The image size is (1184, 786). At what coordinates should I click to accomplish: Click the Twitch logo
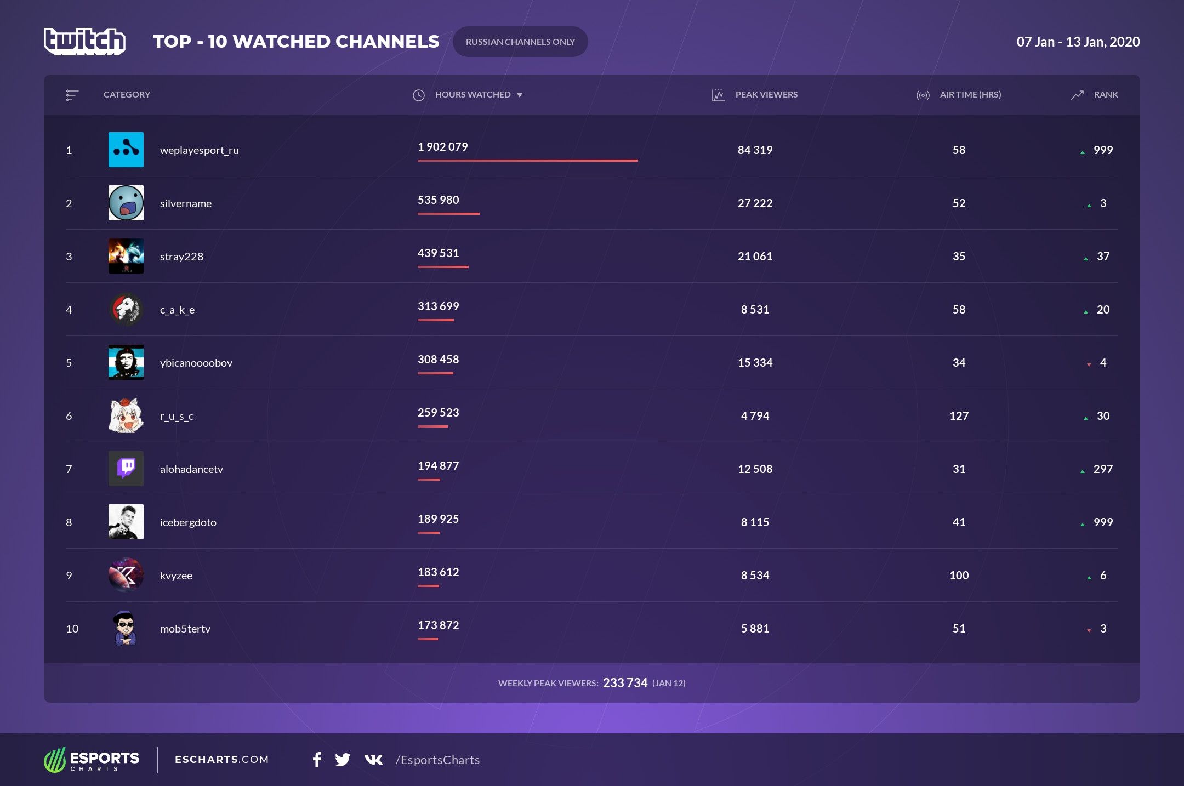(x=85, y=42)
